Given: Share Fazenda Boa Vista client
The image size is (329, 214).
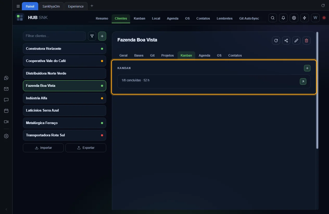Looking at the screenshot, I should click(286, 40).
